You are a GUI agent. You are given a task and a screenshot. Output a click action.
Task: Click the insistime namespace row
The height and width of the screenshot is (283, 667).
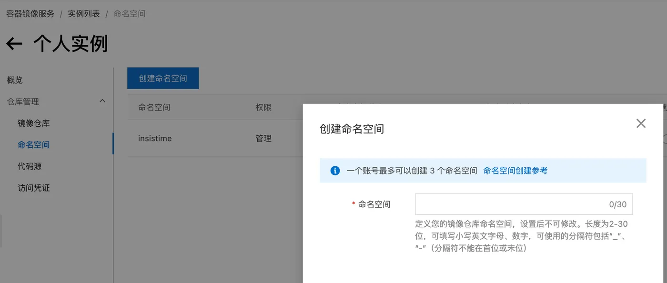[155, 139]
